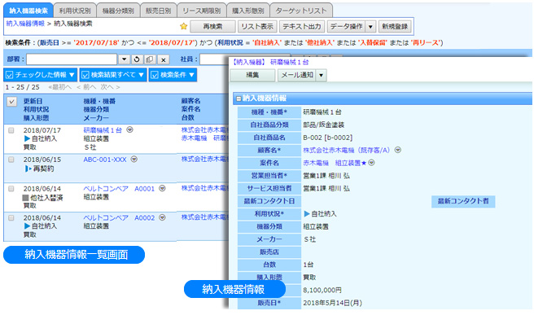Click the 新規登録 button

coord(395,27)
